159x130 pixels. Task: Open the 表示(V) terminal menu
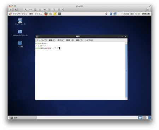point(61,40)
